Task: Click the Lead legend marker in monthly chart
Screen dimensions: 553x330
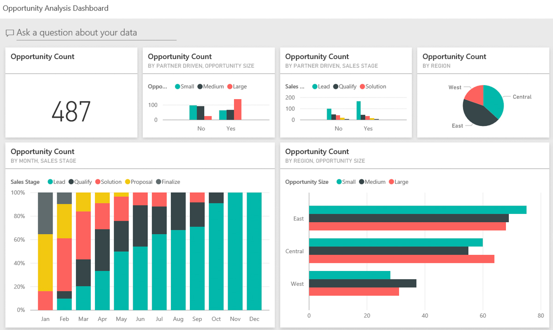Action: tap(50, 182)
